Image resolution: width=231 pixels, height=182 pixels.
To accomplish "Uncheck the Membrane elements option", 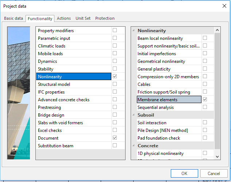I will coord(205,99).
